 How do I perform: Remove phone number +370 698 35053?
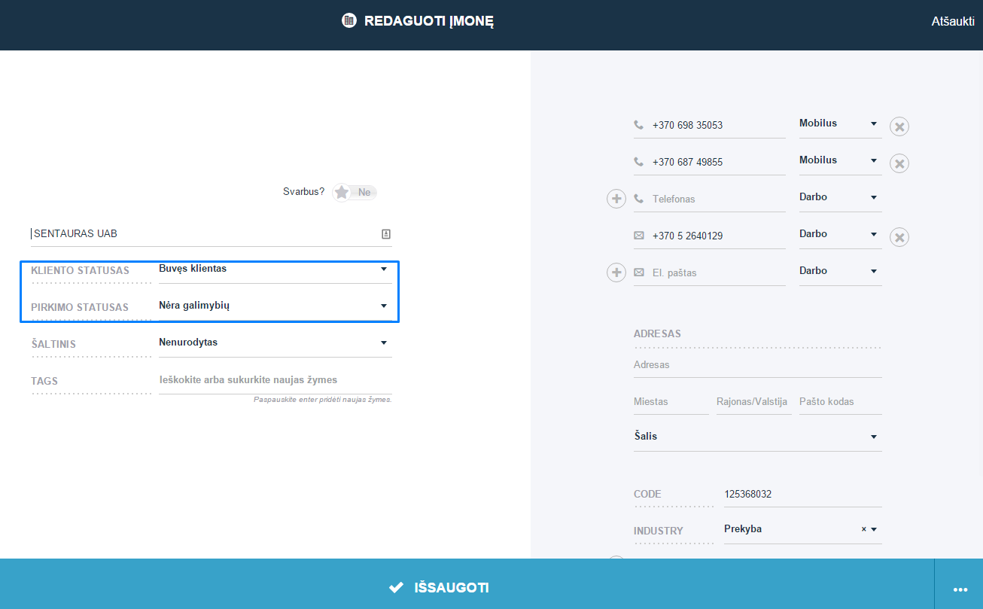click(x=899, y=126)
